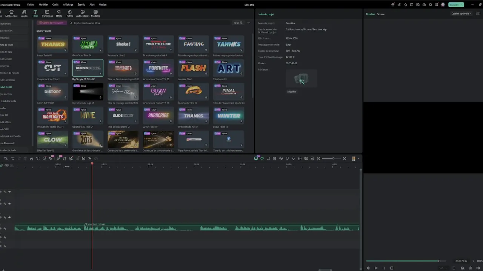Select L'art des mots category
This screenshot has width=483, height=271.
[8, 101]
